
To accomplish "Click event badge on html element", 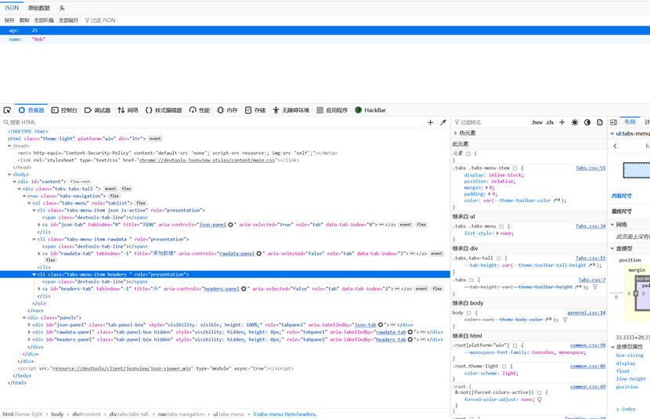I will [155, 139].
